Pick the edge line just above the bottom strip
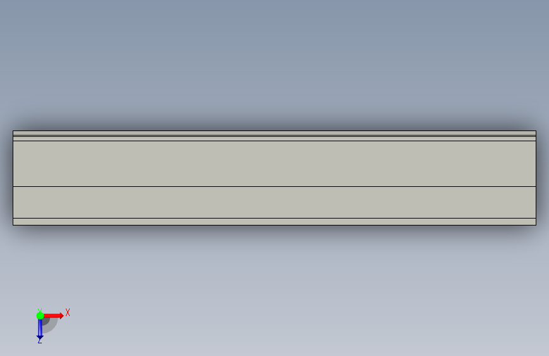Screen dimensions: 549x356 pyautogui.click(x=275, y=218)
